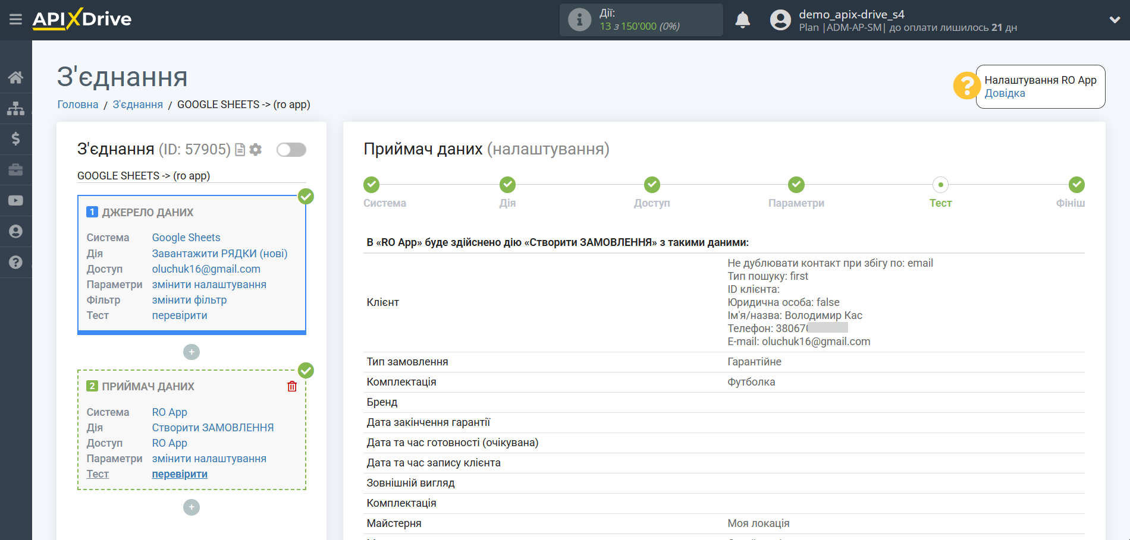Enable the connection activation toggle switch
Image resolution: width=1130 pixels, height=540 pixels.
point(291,150)
